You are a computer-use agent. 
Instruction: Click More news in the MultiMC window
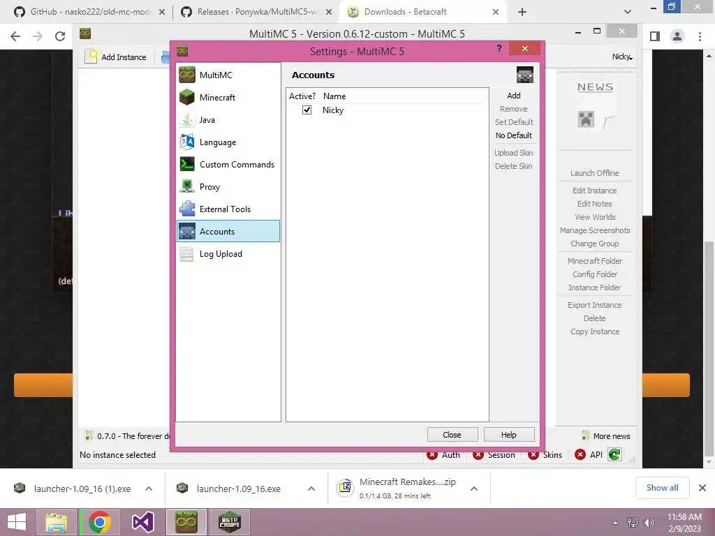606,436
